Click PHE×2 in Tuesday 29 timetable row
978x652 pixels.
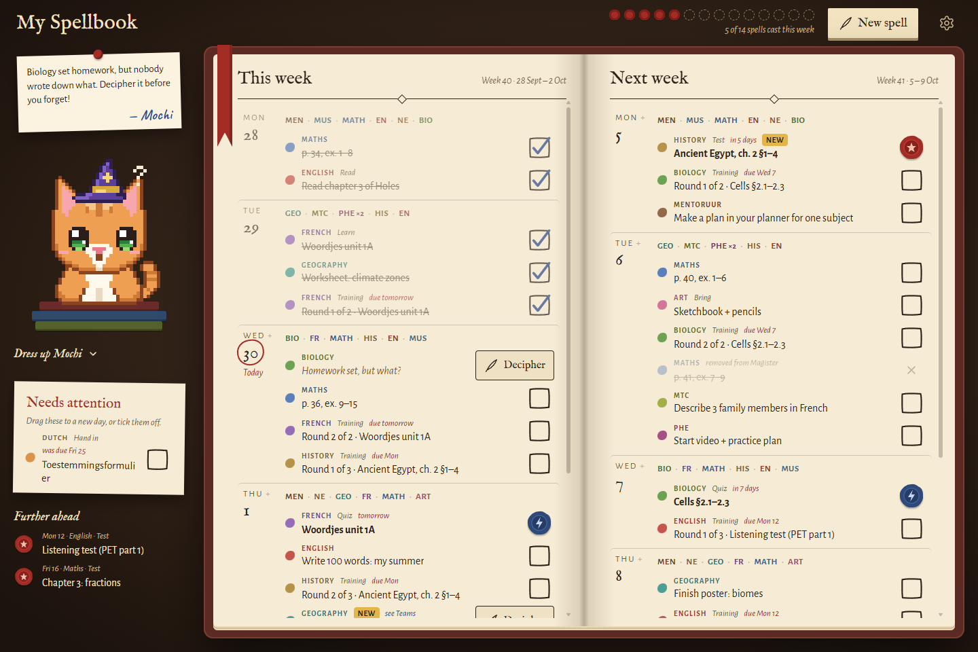click(351, 213)
